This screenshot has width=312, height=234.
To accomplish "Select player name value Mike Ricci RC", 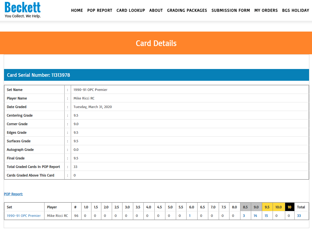I will pyautogui.click(x=84, y=98).
